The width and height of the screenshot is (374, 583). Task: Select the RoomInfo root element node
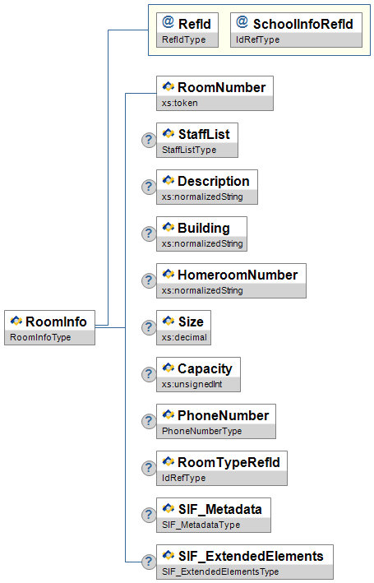tap(50, 327)
